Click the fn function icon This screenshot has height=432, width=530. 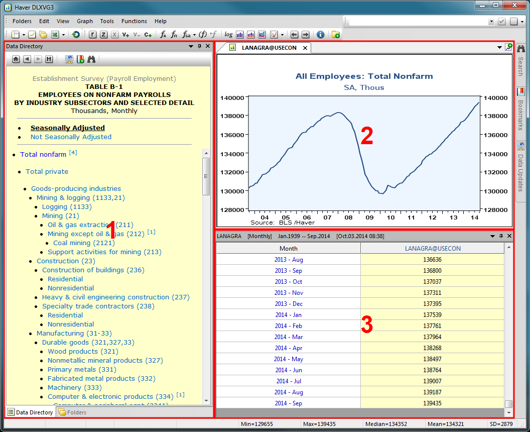click(x=174, y=35)
